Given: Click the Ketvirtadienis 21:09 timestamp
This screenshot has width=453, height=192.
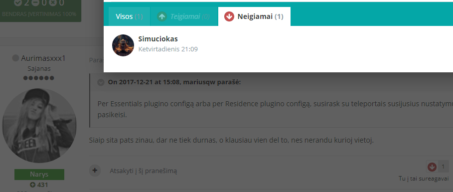Looking at the screenshot, I should click(168, 49).
